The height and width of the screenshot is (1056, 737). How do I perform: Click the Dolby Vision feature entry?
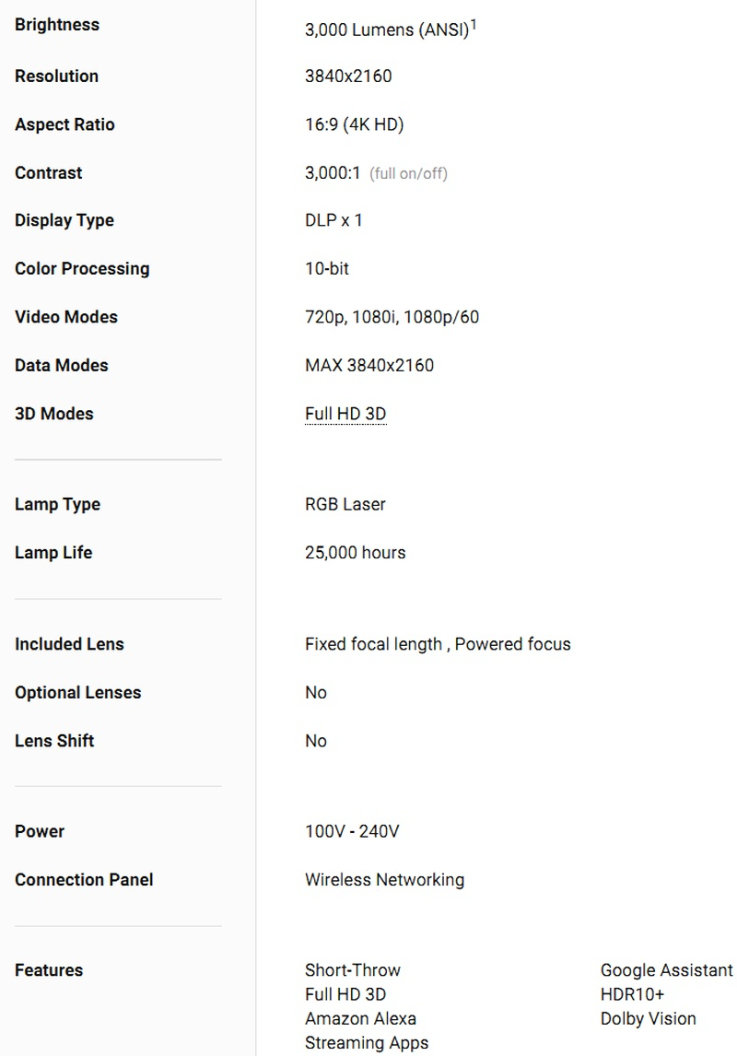(x=648, y=1019)
